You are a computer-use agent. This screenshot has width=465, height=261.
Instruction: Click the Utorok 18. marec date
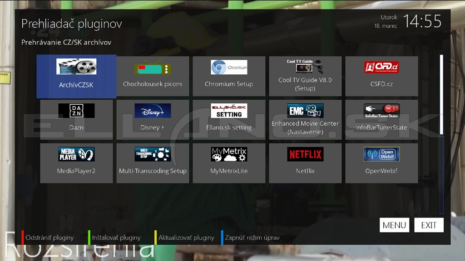[x=386, y=22]
